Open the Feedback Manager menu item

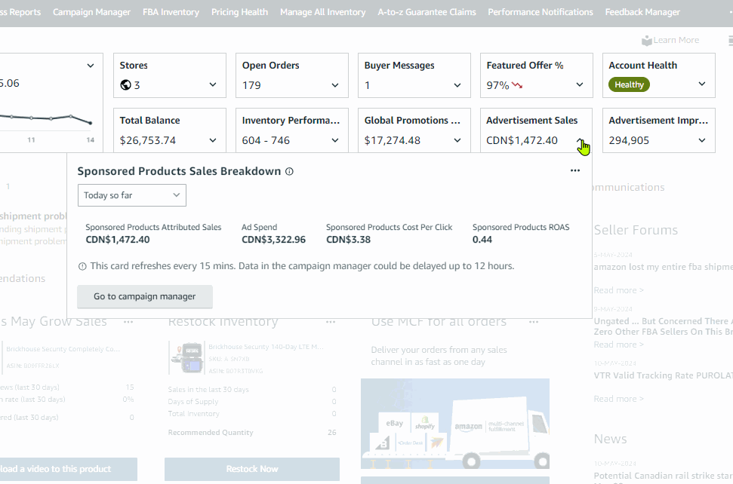pos(642,12)
